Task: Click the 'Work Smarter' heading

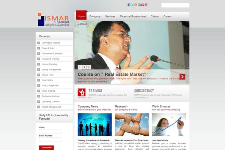Action: [x=161, y=106]
